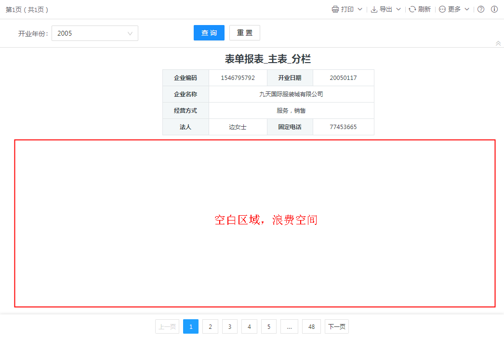
Task: Select page 5 in pagination
Action: 269,326
